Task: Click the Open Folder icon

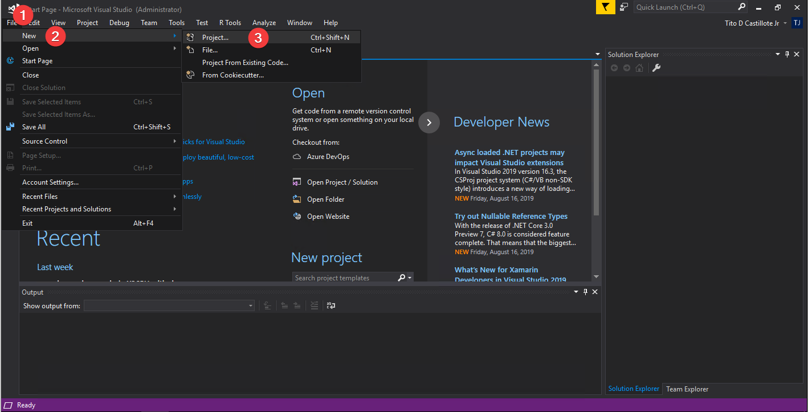Action: pos(297,199)
